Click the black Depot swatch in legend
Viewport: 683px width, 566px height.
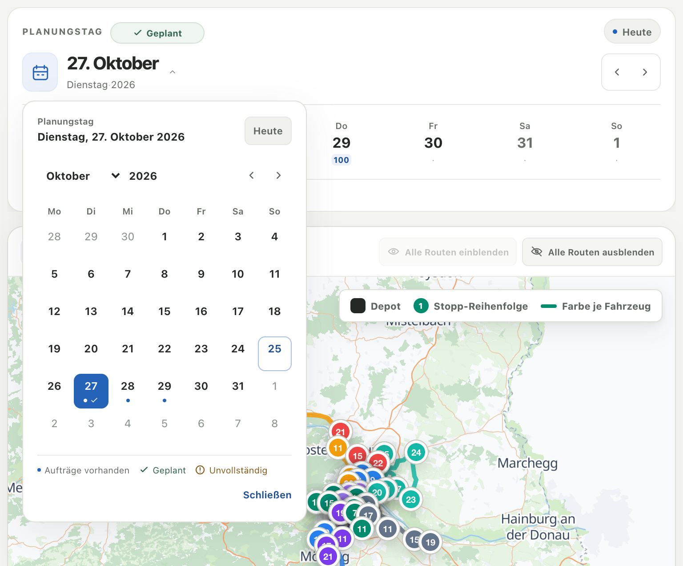tap(358, 306)
